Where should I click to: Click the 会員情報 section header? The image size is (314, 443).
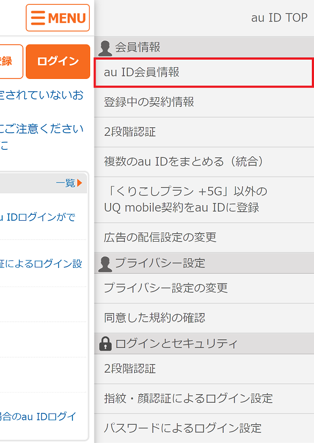coord(204,47)
